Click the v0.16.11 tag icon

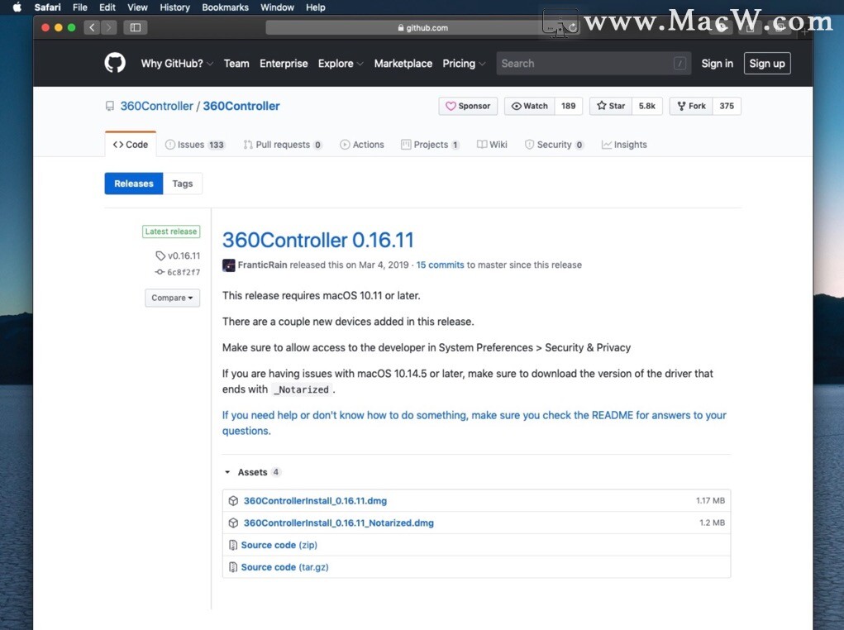(160, 255)
